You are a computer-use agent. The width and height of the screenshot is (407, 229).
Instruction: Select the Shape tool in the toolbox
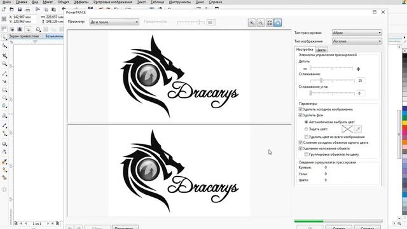(4, 46)
